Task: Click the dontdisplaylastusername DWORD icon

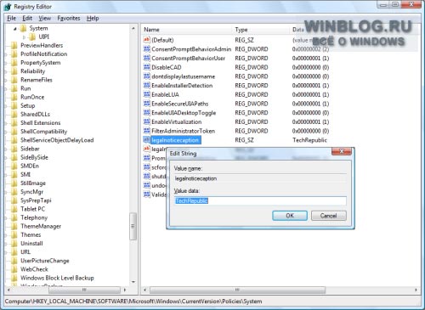Action: [147, 76]
